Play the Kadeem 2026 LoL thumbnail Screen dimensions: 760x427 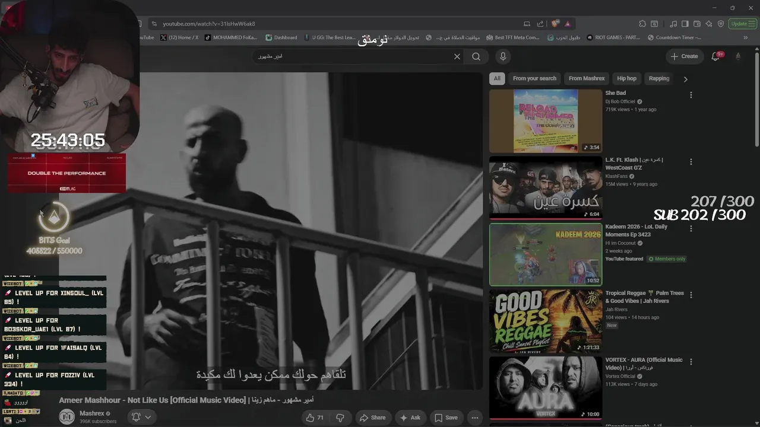coord(546,254)
